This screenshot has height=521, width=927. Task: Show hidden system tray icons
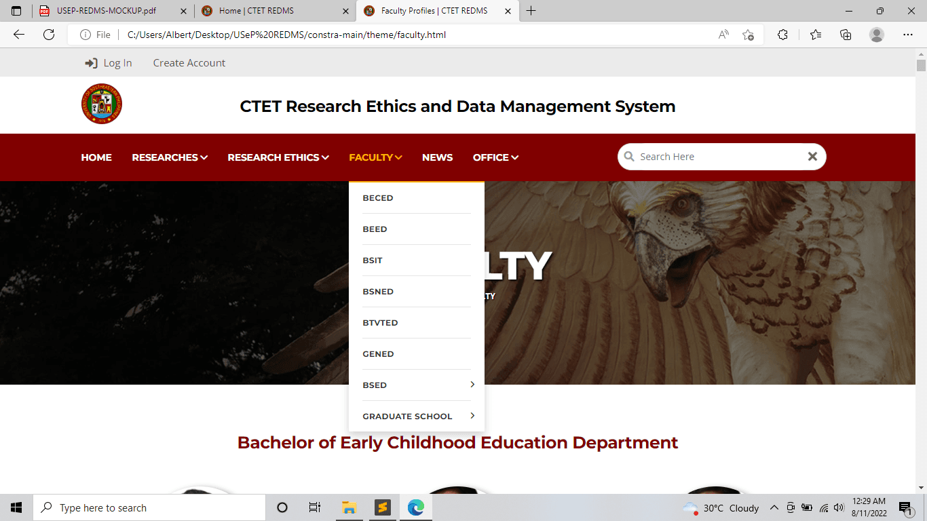[774, 507]
